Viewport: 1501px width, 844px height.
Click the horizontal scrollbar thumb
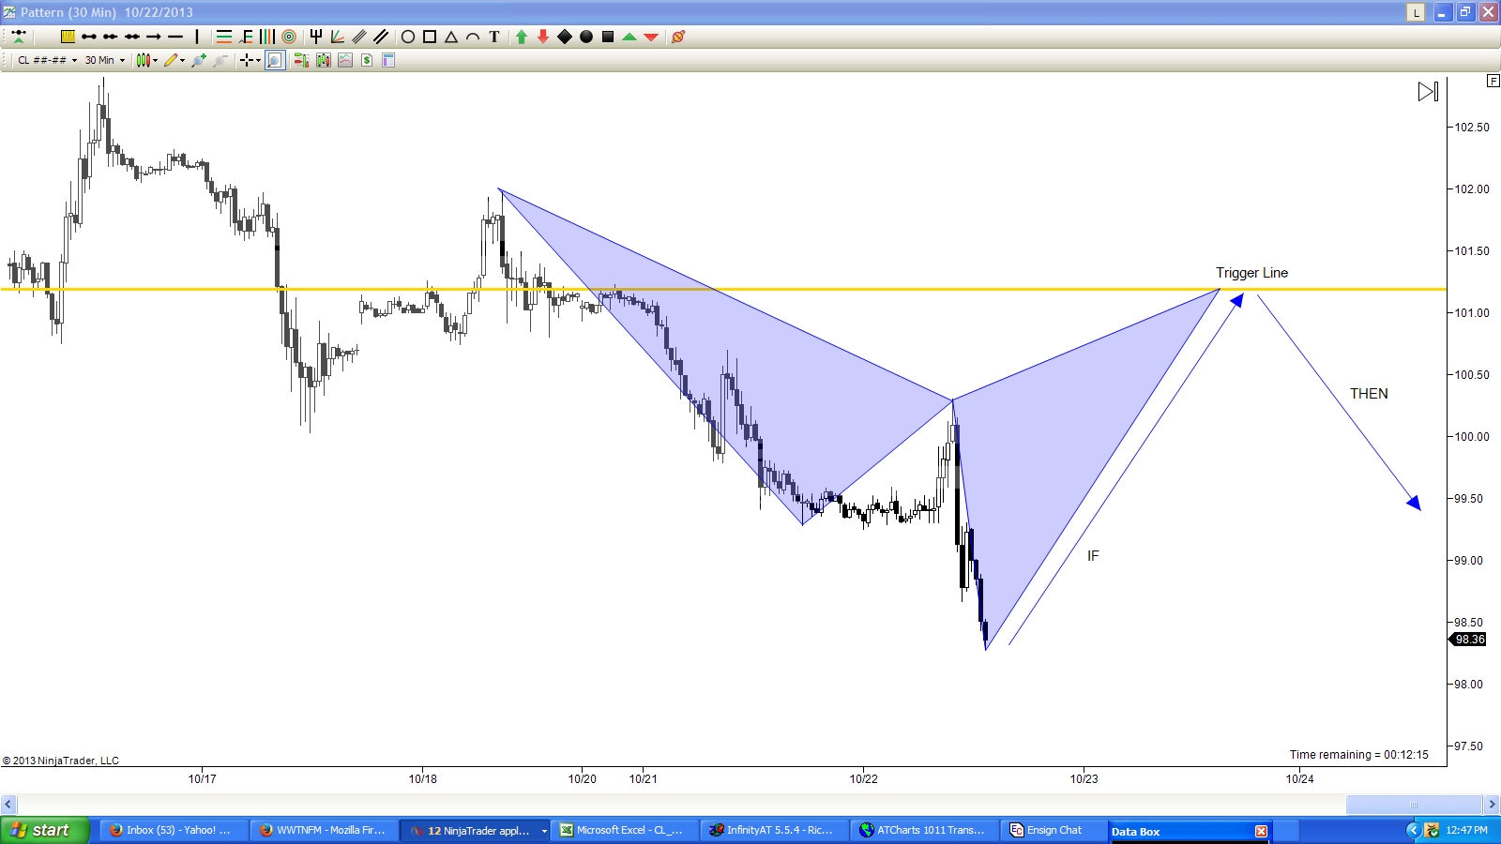pos(1414,804)
